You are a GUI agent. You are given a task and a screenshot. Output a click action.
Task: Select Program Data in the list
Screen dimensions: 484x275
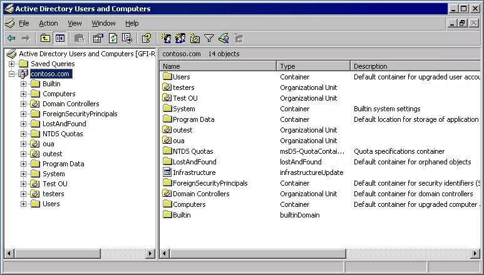[x=193, y=119]
